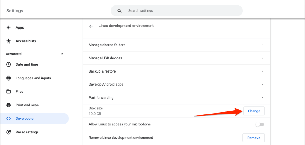Click the Apps grid icon in sidebar

point(9,28)
